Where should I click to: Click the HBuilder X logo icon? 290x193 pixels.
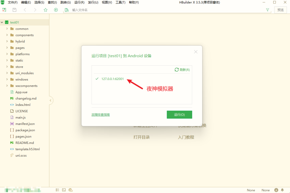click(x=3, y=2)
